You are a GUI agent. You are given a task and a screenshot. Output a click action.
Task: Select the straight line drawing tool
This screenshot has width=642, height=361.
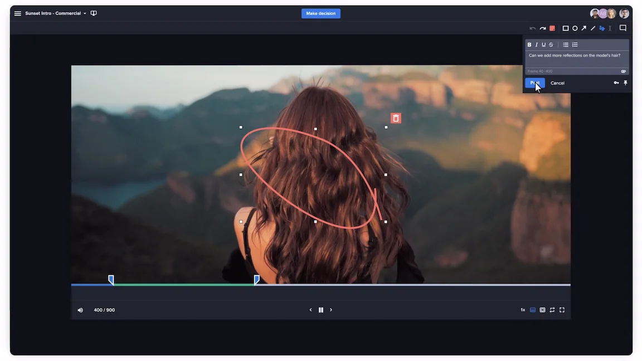(x=592, y=28)
